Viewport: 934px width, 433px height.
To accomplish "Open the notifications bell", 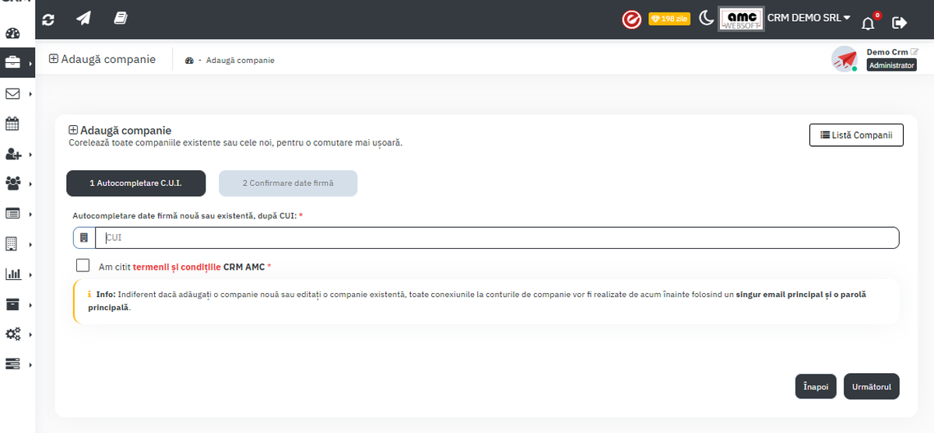I will point(868,22).
